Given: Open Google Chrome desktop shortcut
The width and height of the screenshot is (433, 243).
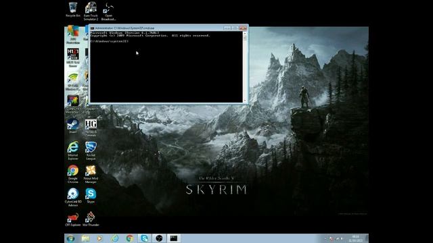Looking at the screenshot, I should pos(73,173).
